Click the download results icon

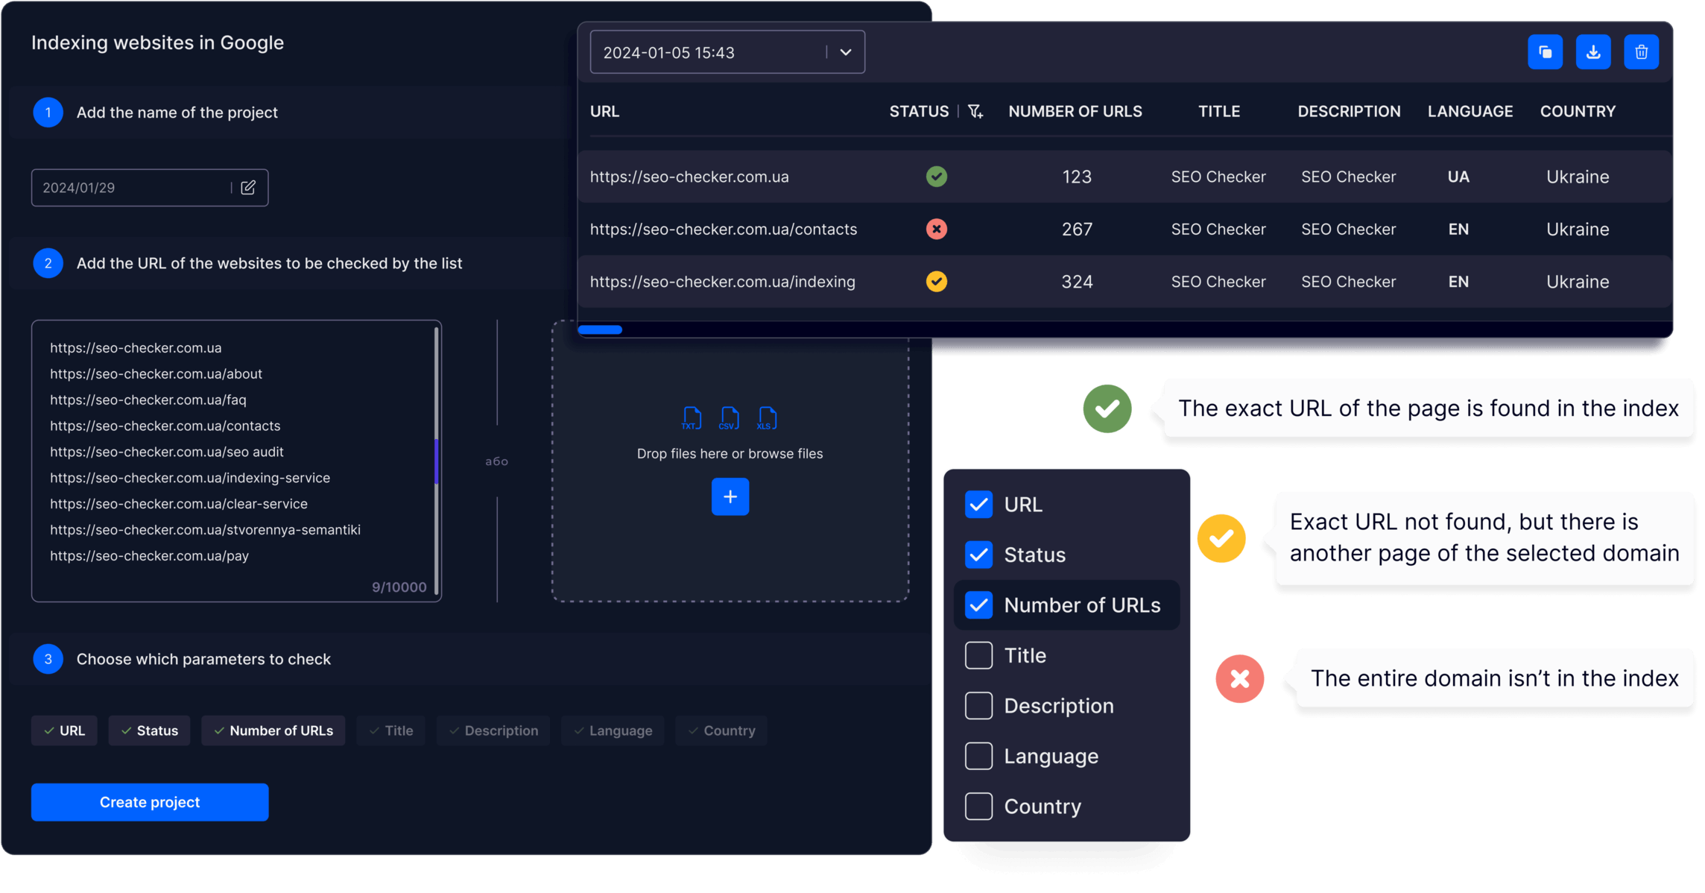coord(1593,53)
